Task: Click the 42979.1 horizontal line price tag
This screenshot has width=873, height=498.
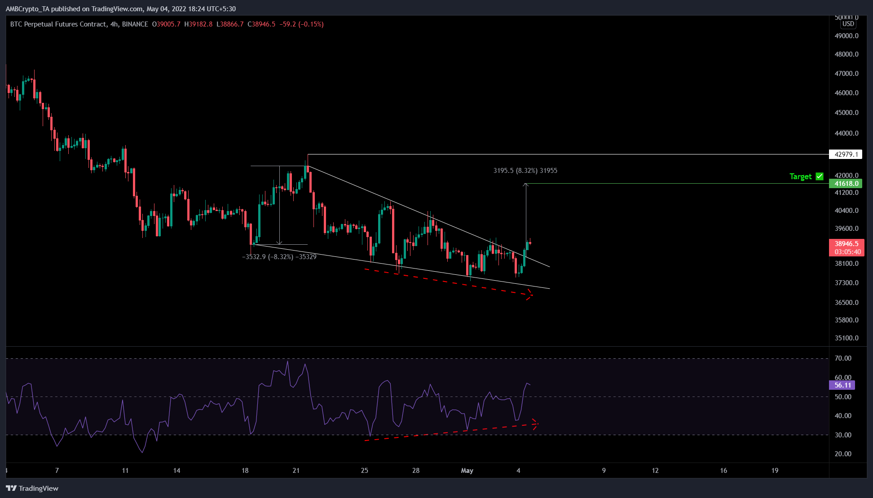Action: [846, 154]
